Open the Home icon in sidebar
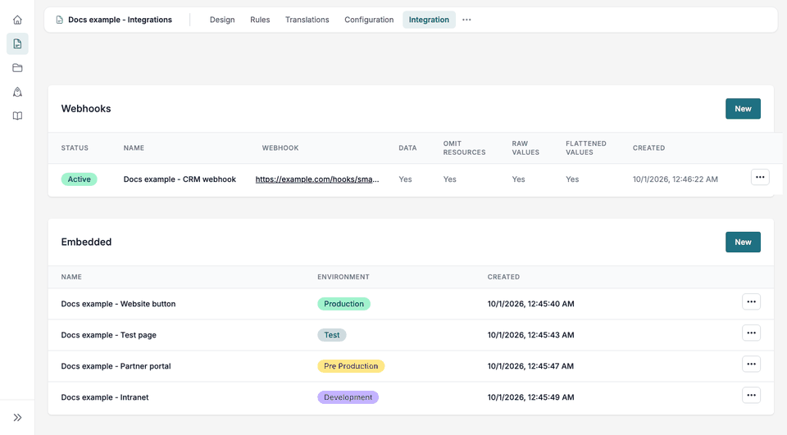Image resolution: width=787 pixels, height=435 pixels. [17, 20]
